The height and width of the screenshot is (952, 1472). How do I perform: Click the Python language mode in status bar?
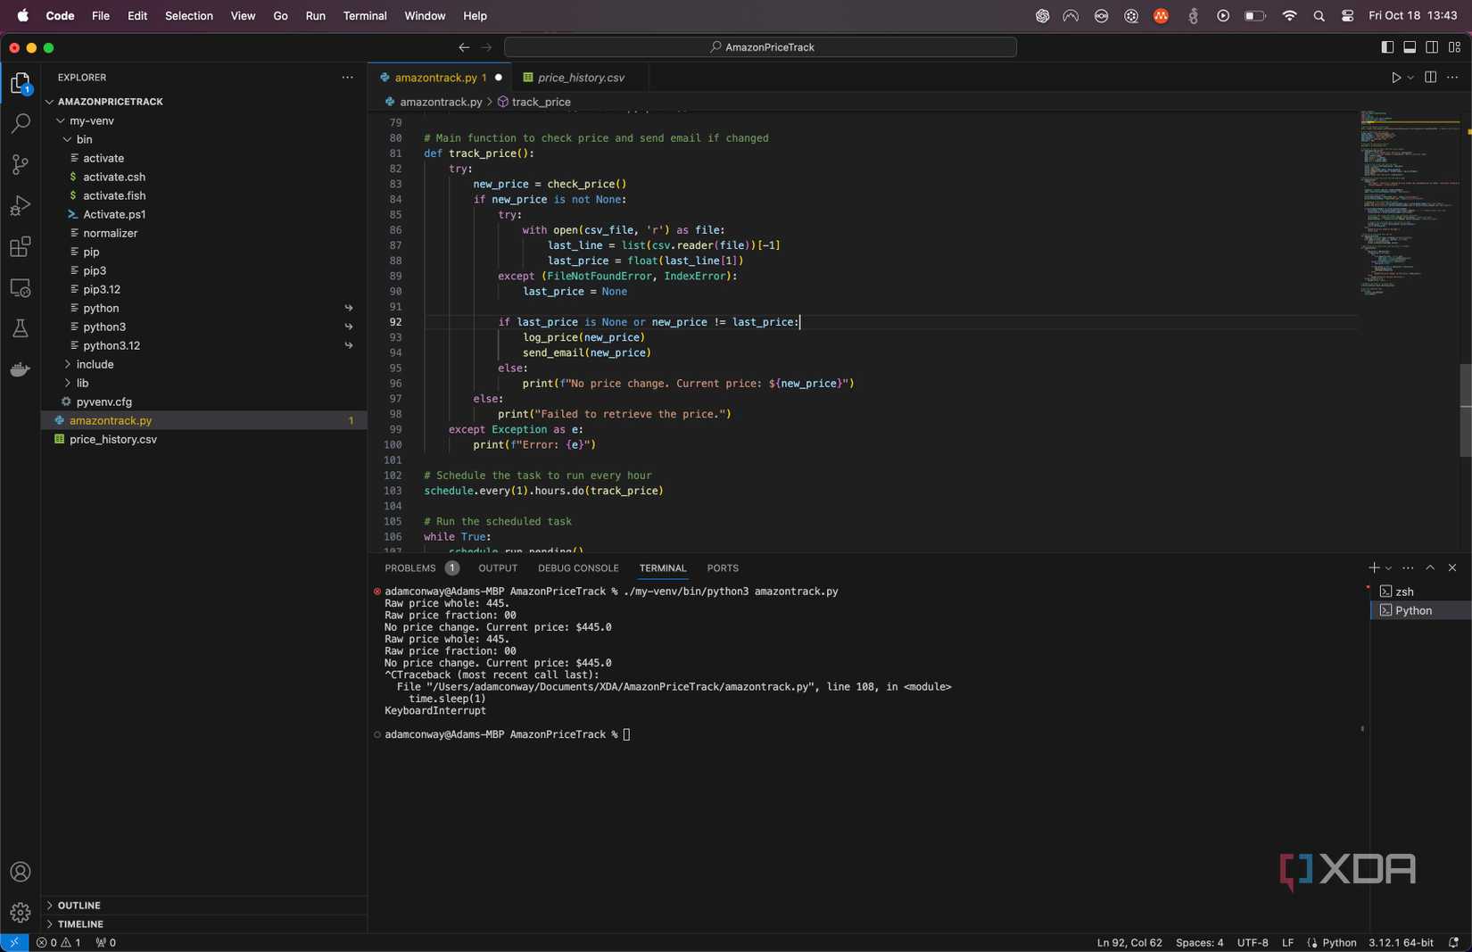coord(1339,942)
